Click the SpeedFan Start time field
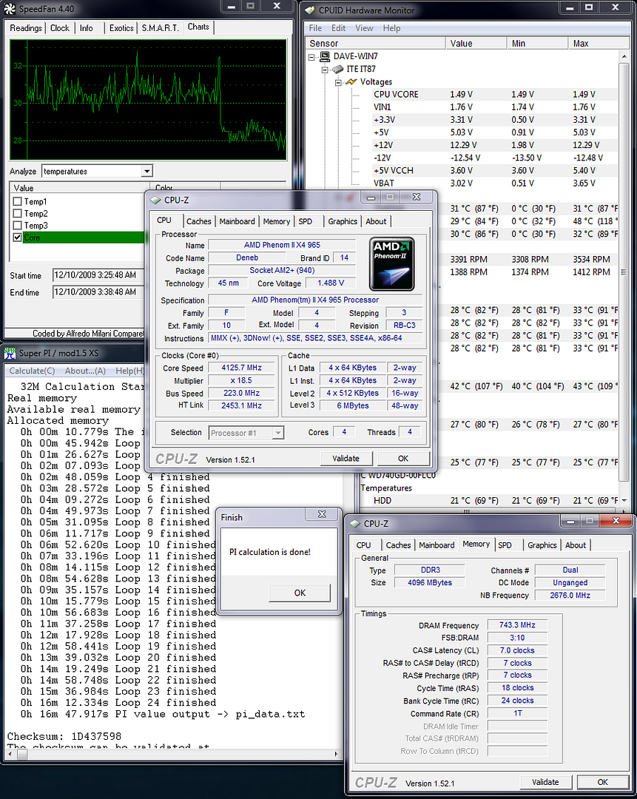Image resolution: width=637 pixels, height=799 pixels. click(98, 275)
